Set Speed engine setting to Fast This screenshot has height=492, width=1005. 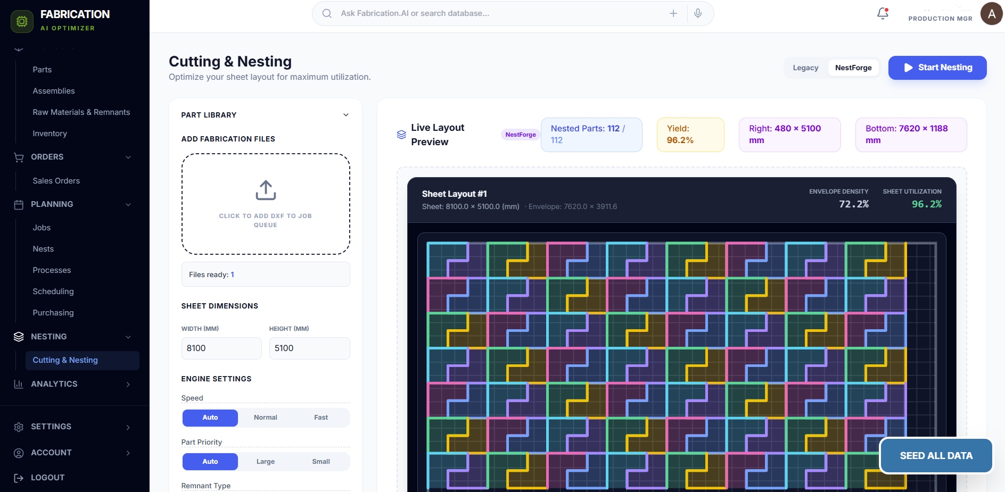point(320,418)
